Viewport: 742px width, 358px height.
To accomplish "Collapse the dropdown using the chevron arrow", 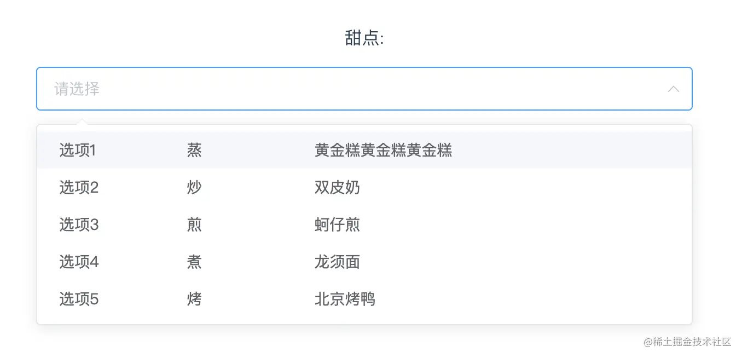I will [x=674, y=89].
